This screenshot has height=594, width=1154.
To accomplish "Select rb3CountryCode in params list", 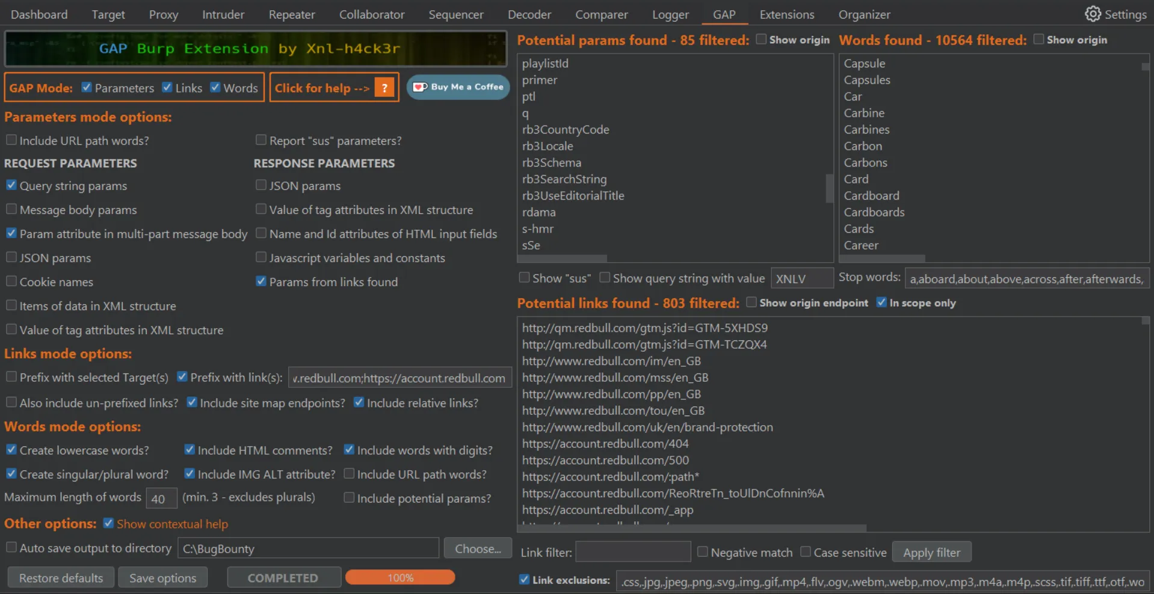I will 566,129.
